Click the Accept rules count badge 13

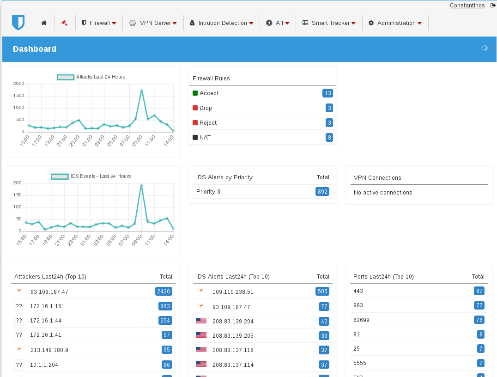coord(328,93)
